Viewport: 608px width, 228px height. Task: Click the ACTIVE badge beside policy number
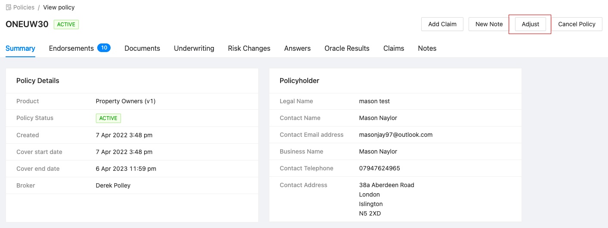(66, 25)
